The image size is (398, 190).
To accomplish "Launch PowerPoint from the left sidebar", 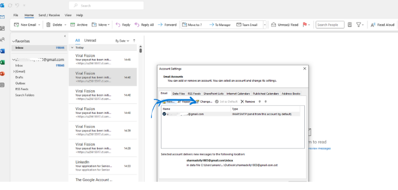I will (2, 74).
